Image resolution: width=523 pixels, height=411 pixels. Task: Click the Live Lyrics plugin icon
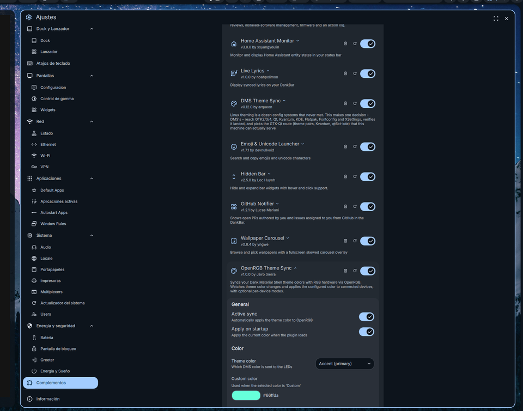(x=234, y=73)
